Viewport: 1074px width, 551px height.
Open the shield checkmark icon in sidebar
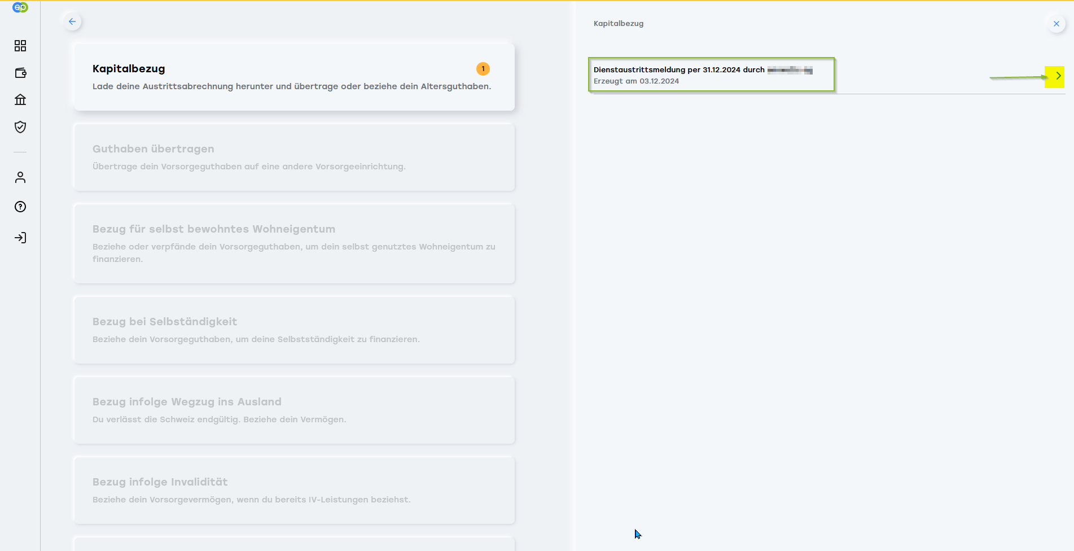point(20,127)
